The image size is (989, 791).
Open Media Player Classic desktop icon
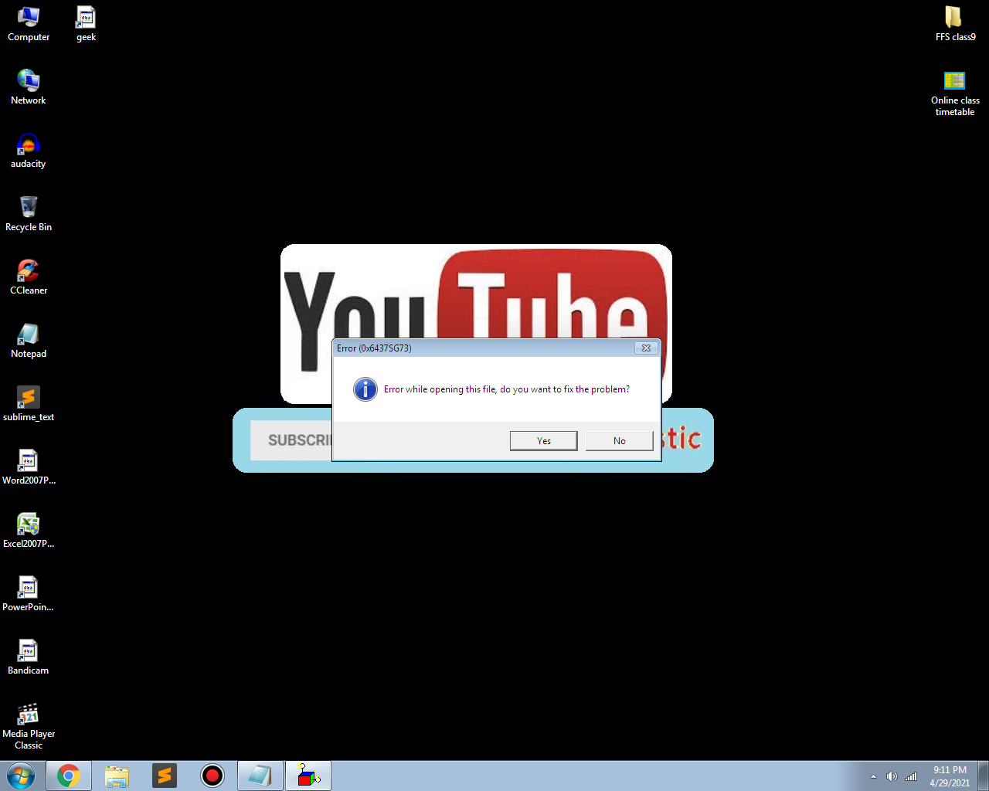tap(29, 726)
